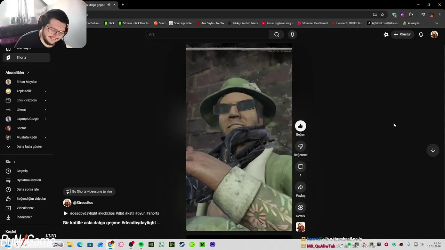Image resolution: width=445 pixels, height=250 pixels.
Task: Open the Suno bookmark
Action: (x=160, y=23)
